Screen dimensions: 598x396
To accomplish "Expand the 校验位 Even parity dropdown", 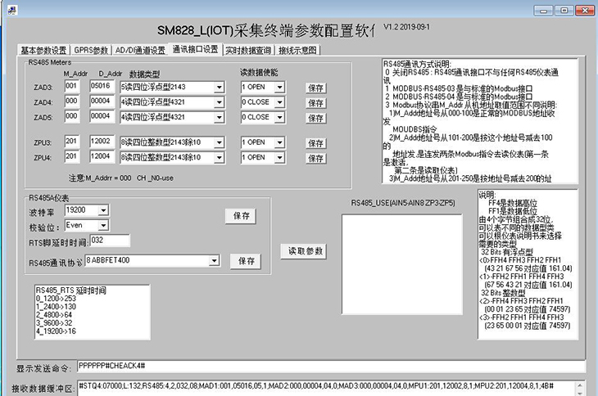I will [103, 225].
